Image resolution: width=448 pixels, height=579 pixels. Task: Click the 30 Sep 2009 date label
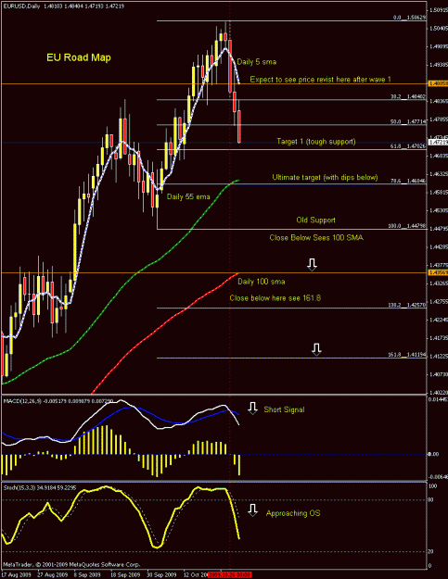tap(161, 575)
